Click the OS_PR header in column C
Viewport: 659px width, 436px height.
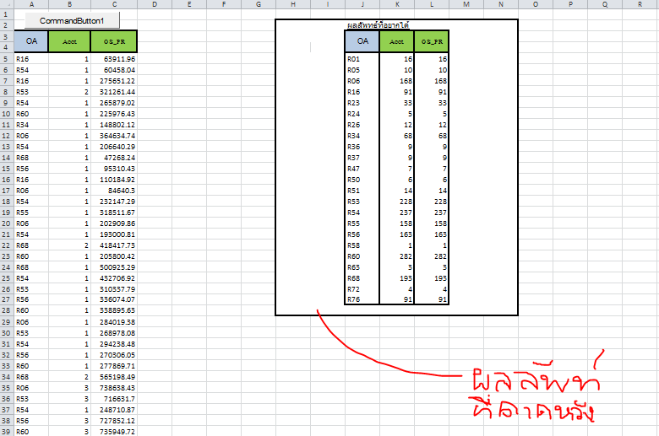click(113, 40)
